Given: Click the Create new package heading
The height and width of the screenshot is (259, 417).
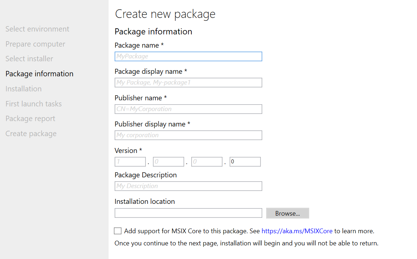Looking at the screenshot, I should 165,14.
